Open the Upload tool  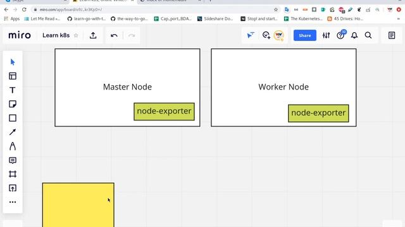[x=13, y=188]
